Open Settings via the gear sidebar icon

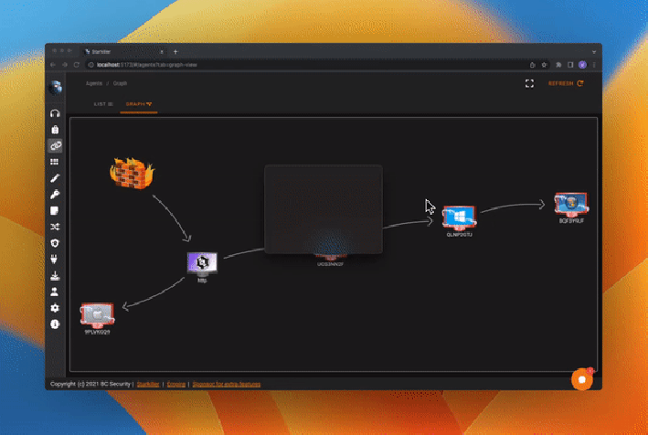pyautogui.click(x=55, y=308)
